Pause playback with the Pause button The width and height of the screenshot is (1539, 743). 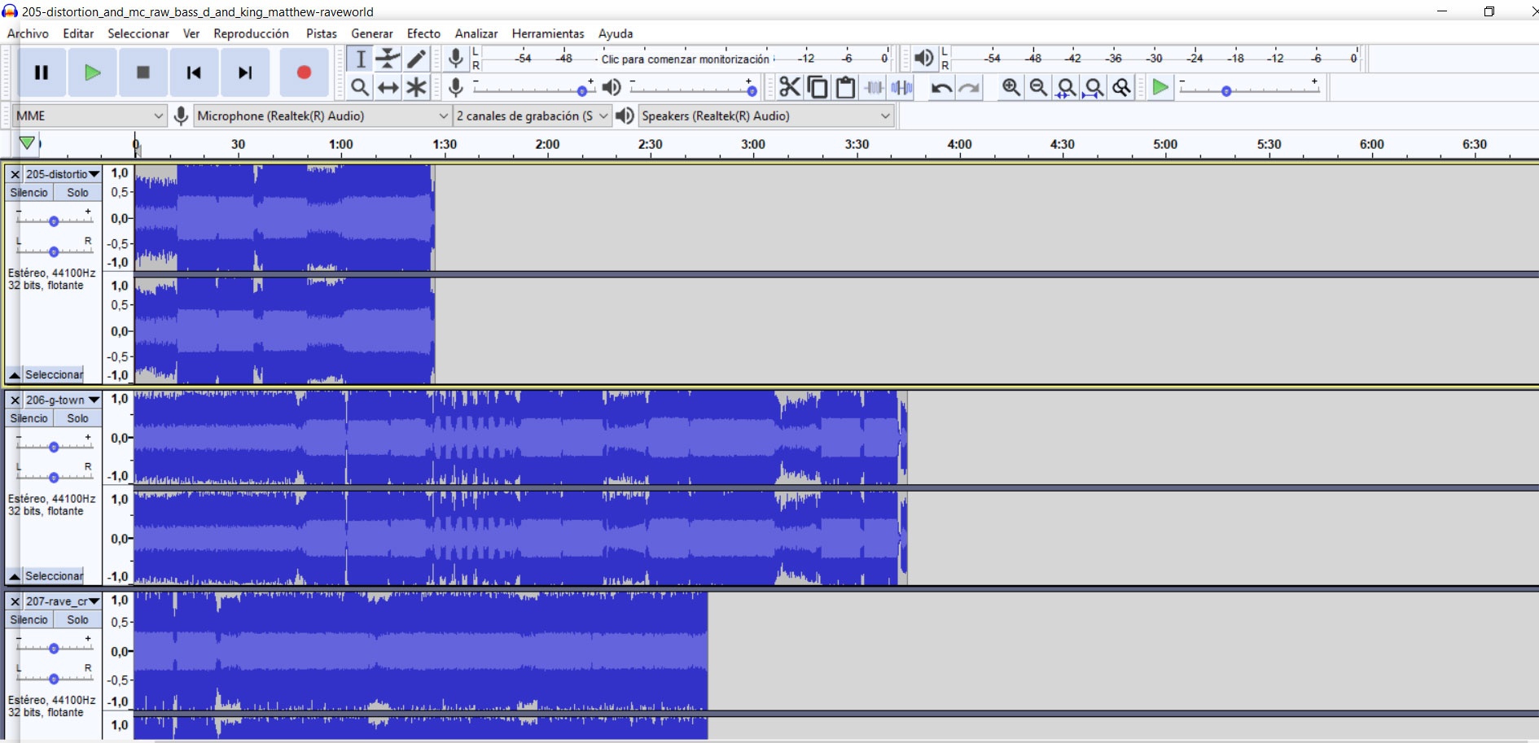tap(42, 72)
